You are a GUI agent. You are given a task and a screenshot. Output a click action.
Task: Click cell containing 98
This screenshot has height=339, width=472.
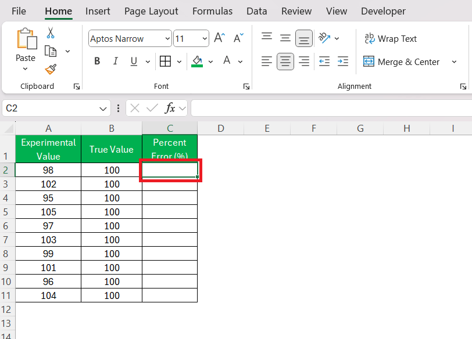pyautogui.click(x=48, y=170)
